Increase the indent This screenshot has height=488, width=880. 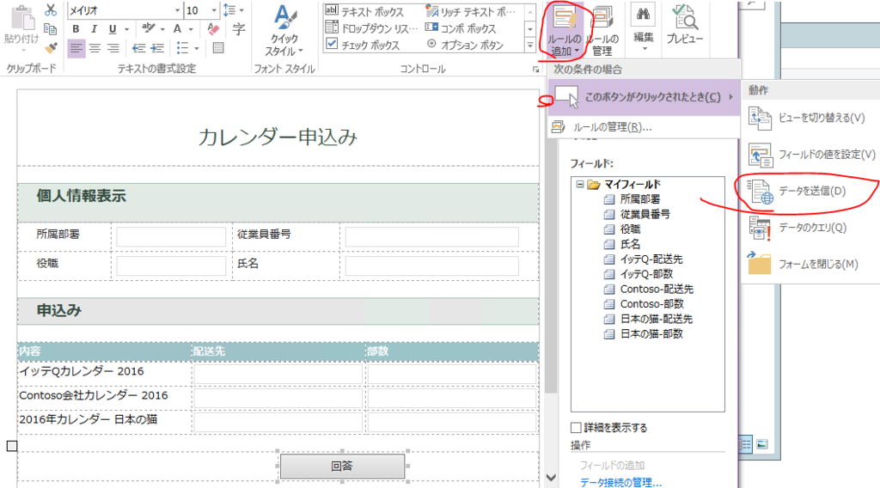pyautogui.click(x=158, y=48)
